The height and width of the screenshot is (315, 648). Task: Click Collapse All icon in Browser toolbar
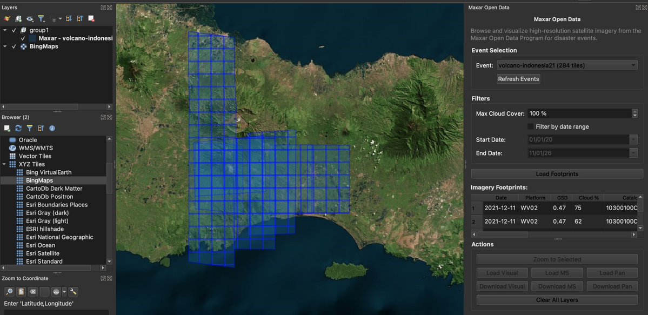click(x=41, y=129)
